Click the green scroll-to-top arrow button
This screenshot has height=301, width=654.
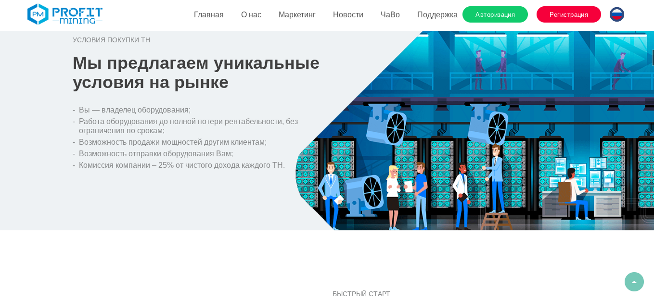(x=634, y=282)
